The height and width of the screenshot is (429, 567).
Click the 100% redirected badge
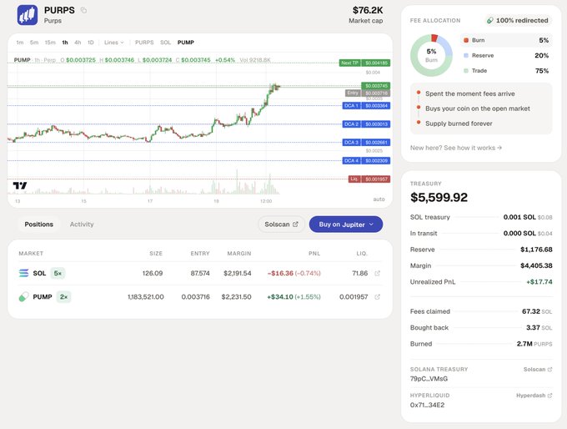pyautogui.click(x=518, y=21)
